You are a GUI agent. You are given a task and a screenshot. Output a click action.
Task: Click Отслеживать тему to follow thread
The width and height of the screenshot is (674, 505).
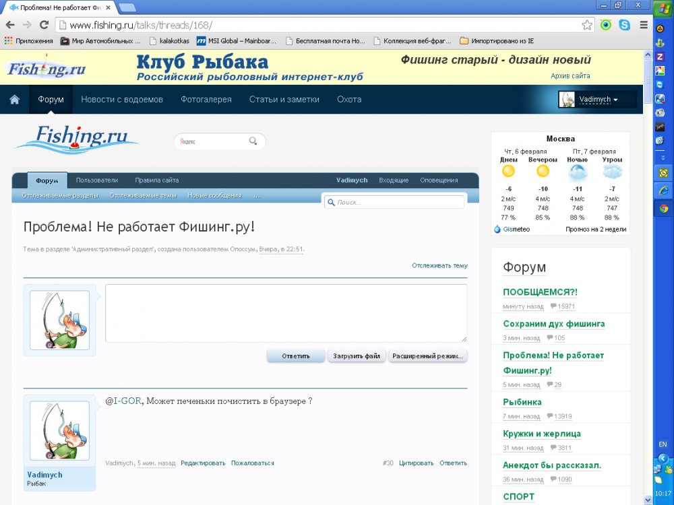tap(439, 266)
